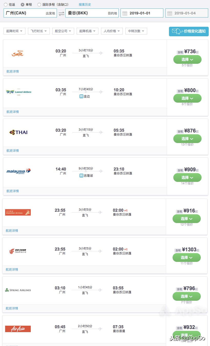This screenshot has width=210, height=346.
Task: Click 航班详情 for the Malaysia Airlines flight
Action: 12,191
